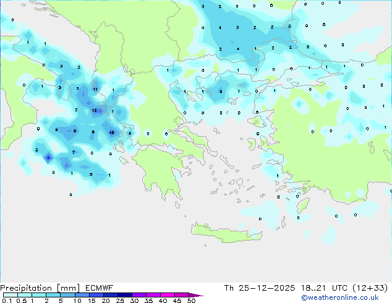This screenshot has height=303, width=392.
Task: Click the 'ECMWF' model label
Action: point(100,288)
